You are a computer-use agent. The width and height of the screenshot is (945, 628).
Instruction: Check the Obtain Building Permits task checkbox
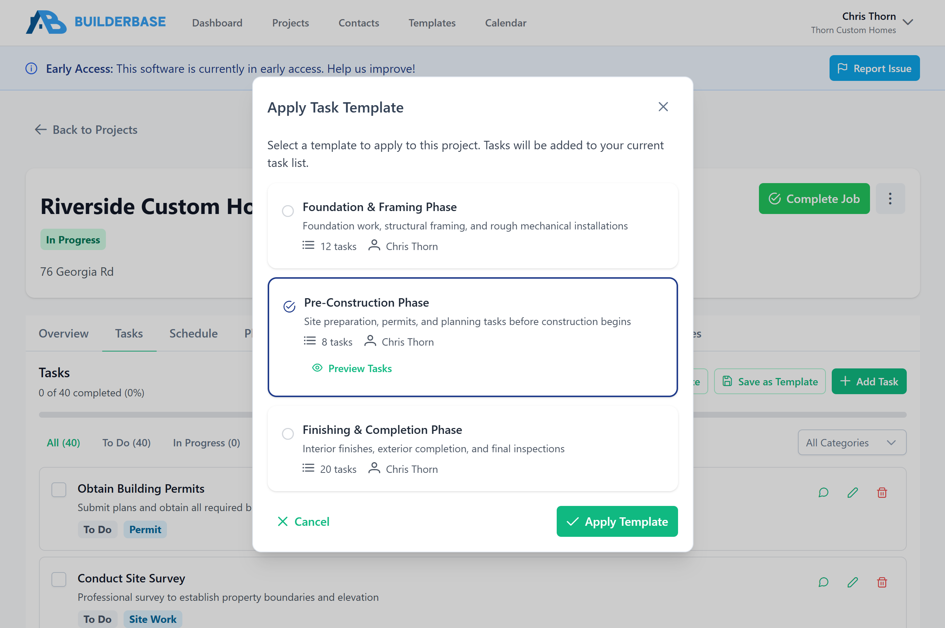click(58, 489)
